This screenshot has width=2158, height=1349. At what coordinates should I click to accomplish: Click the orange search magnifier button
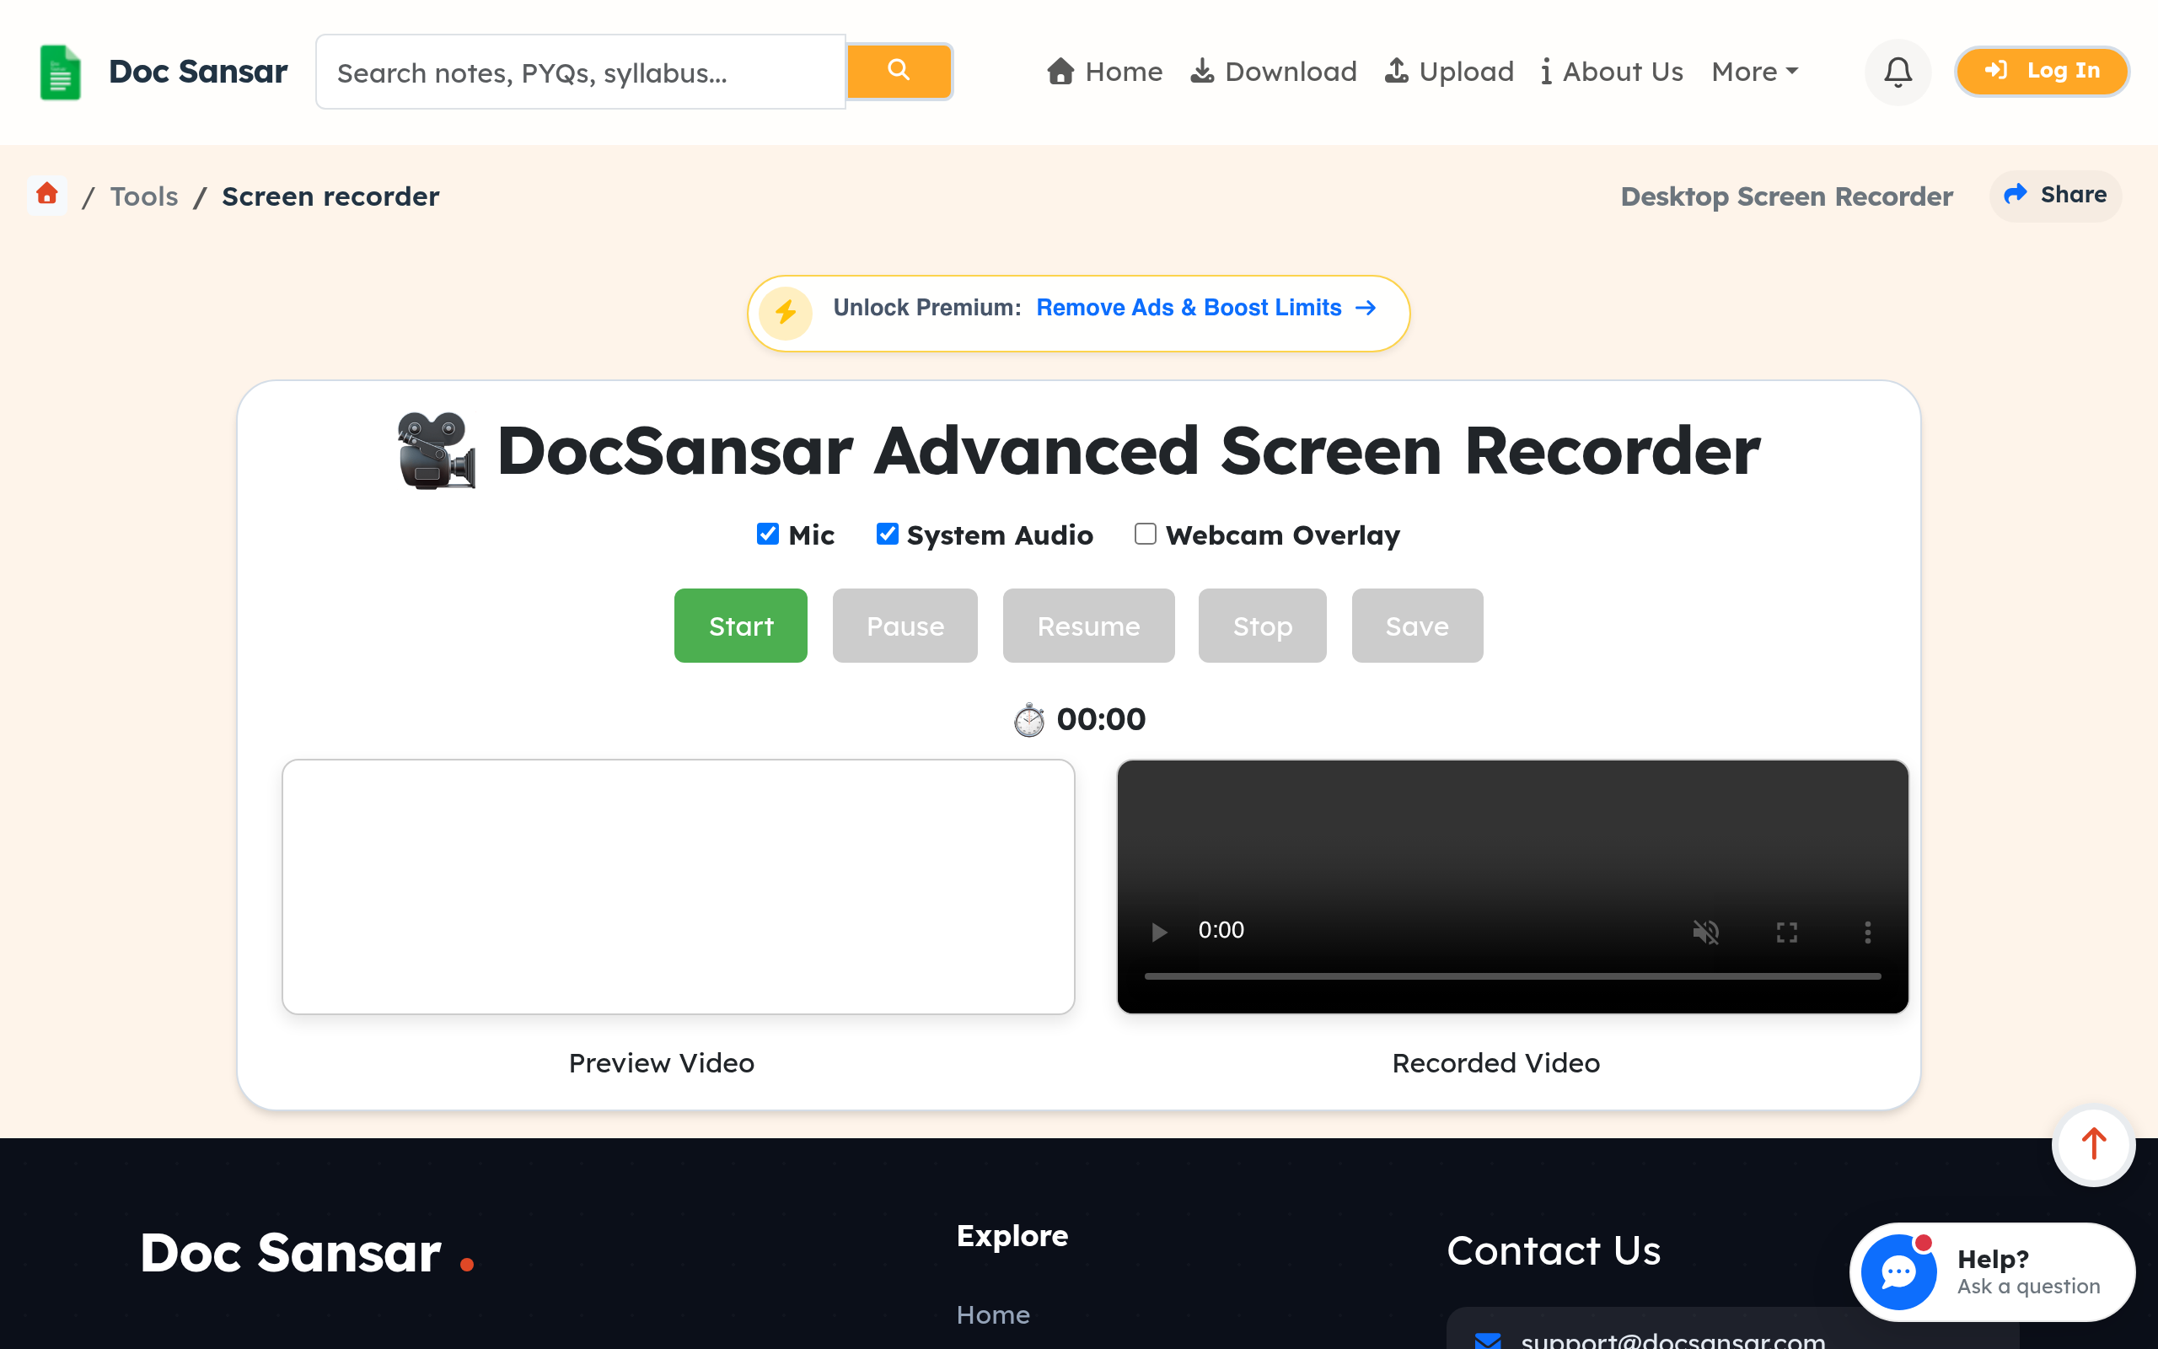pos(899,71)
